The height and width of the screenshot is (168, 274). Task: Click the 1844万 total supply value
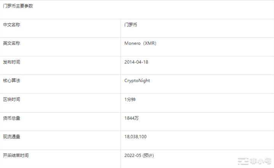[x=131, y=118]
